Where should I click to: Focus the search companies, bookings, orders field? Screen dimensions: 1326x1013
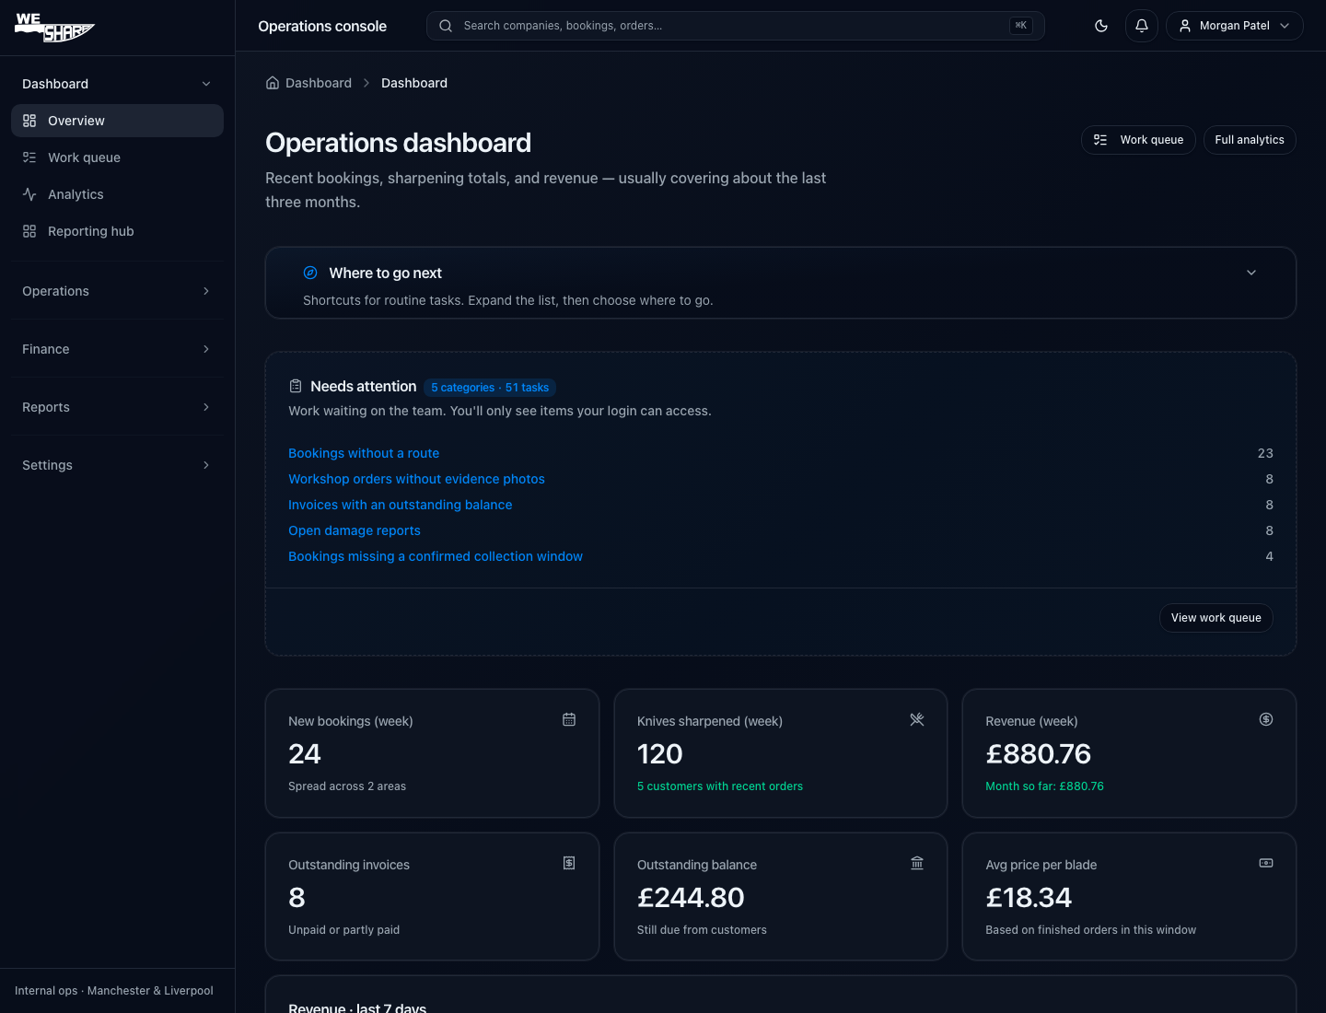coord(735,26)
